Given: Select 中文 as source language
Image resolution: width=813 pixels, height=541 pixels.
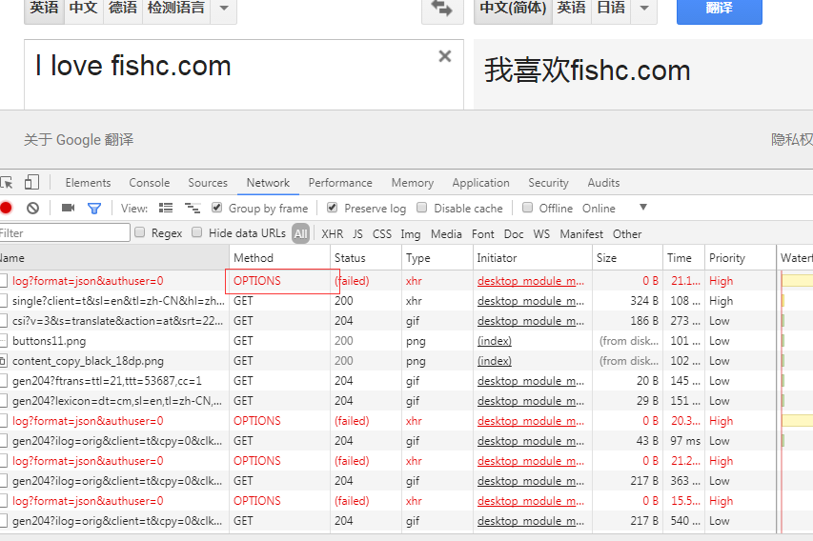Looking at the screenshot, I should (x=84, y=9).
